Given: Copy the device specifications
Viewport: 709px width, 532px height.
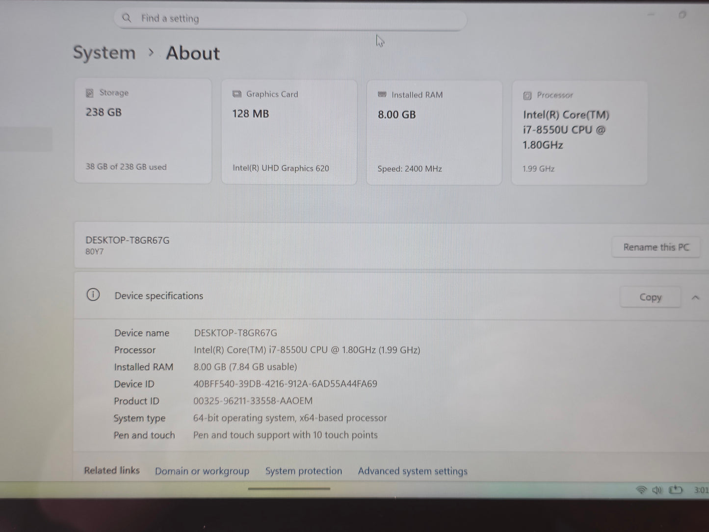Looking at the screenshot, I should coord(650,297).
